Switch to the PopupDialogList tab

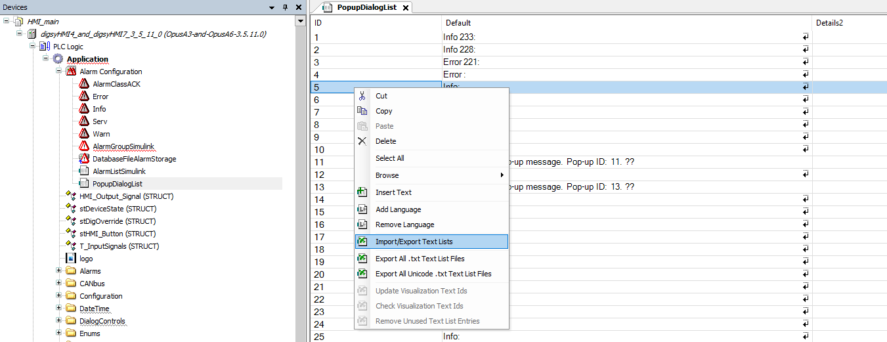tap(367, 7)
